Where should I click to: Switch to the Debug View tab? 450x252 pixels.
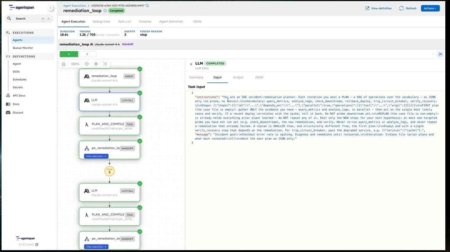coord(102,22)
